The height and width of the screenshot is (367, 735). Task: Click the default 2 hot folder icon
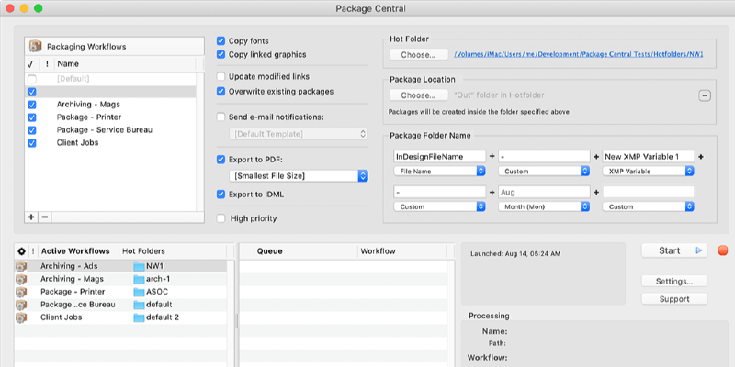pos(139,317)
